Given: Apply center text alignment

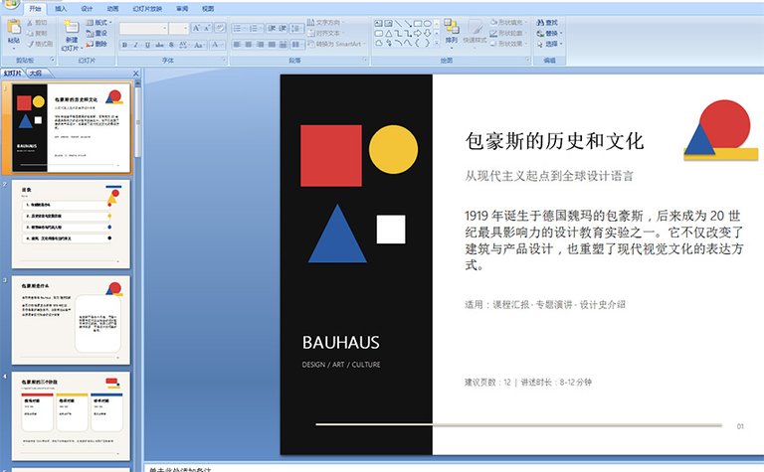Looking at the screenshot, I should 249,45.
